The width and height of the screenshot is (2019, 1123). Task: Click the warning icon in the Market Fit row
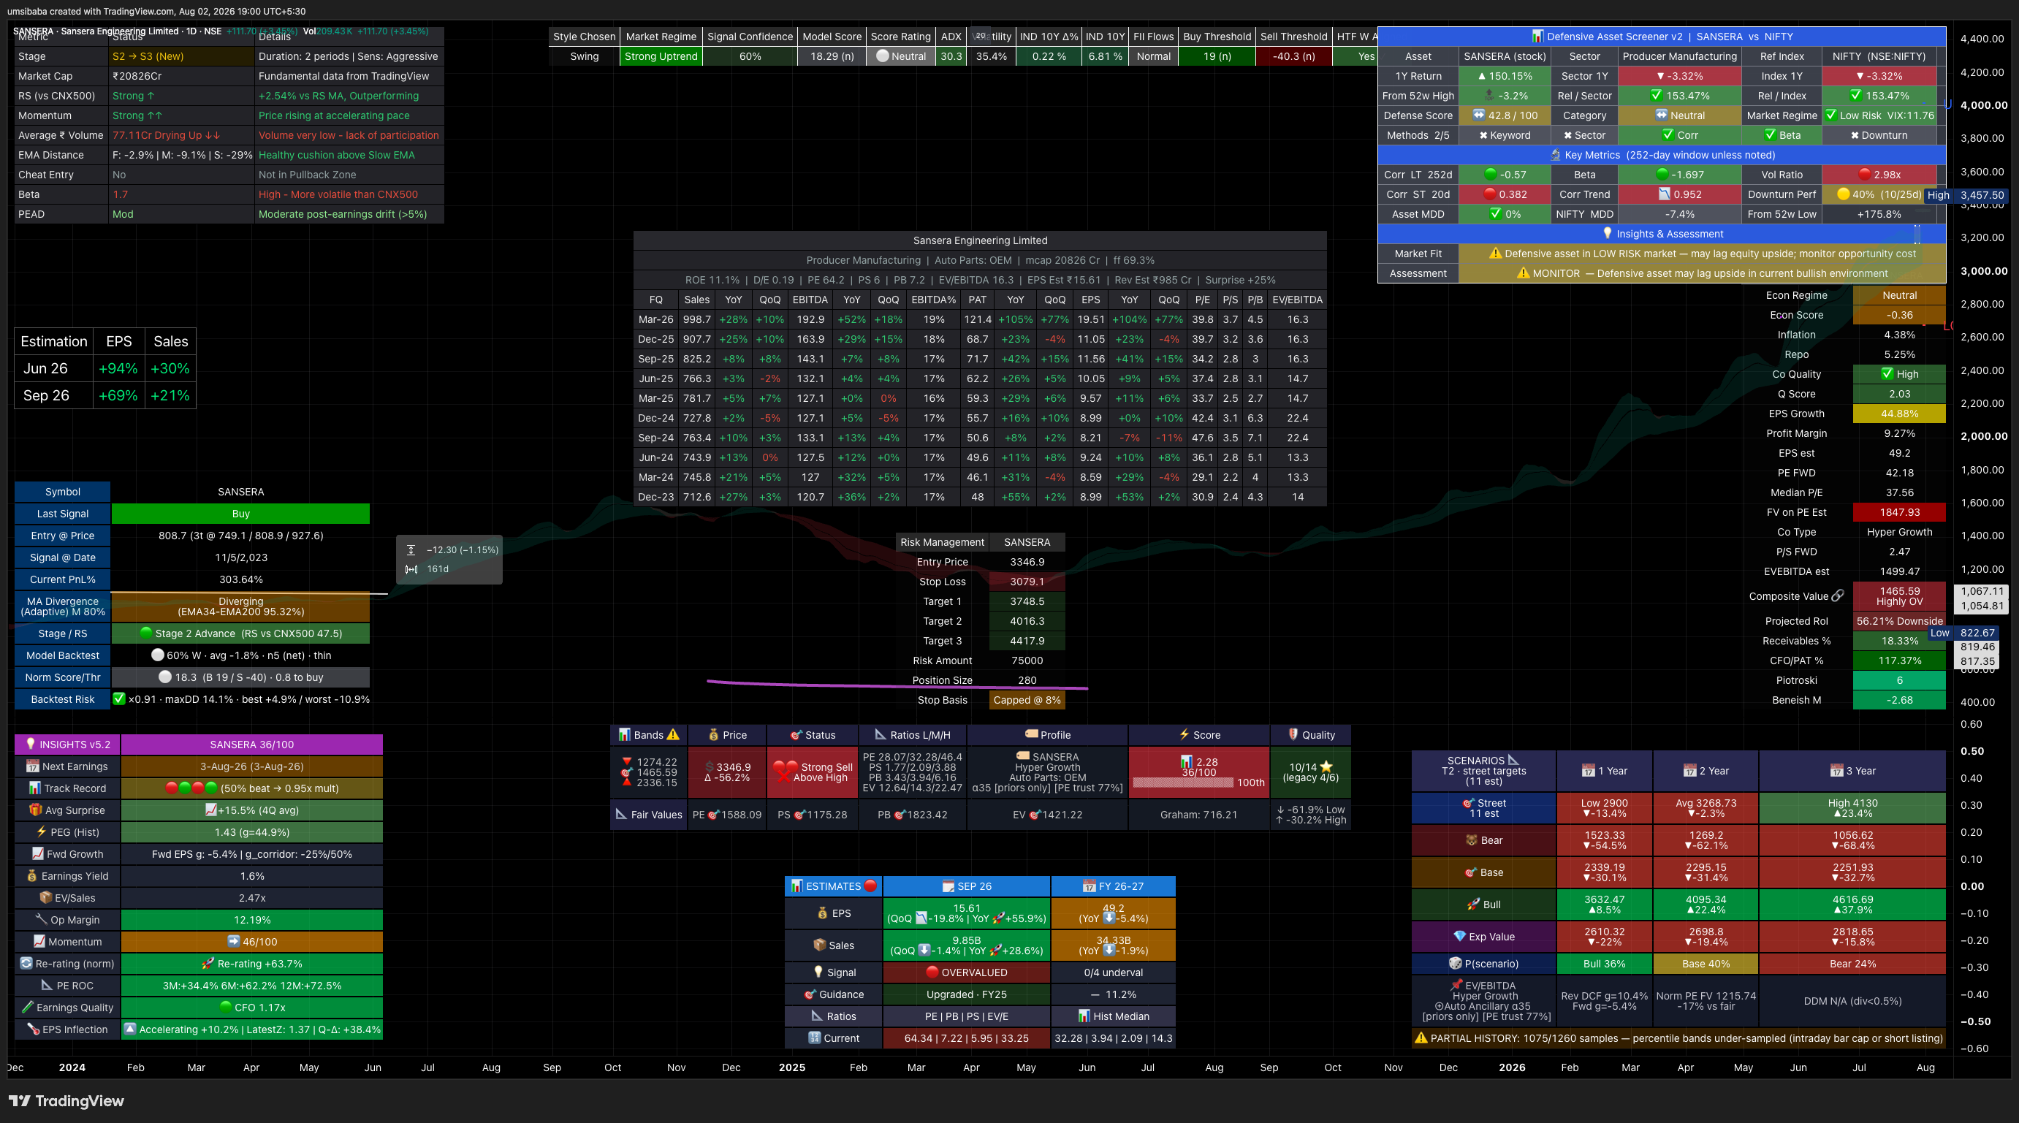tap(1496, 253)
